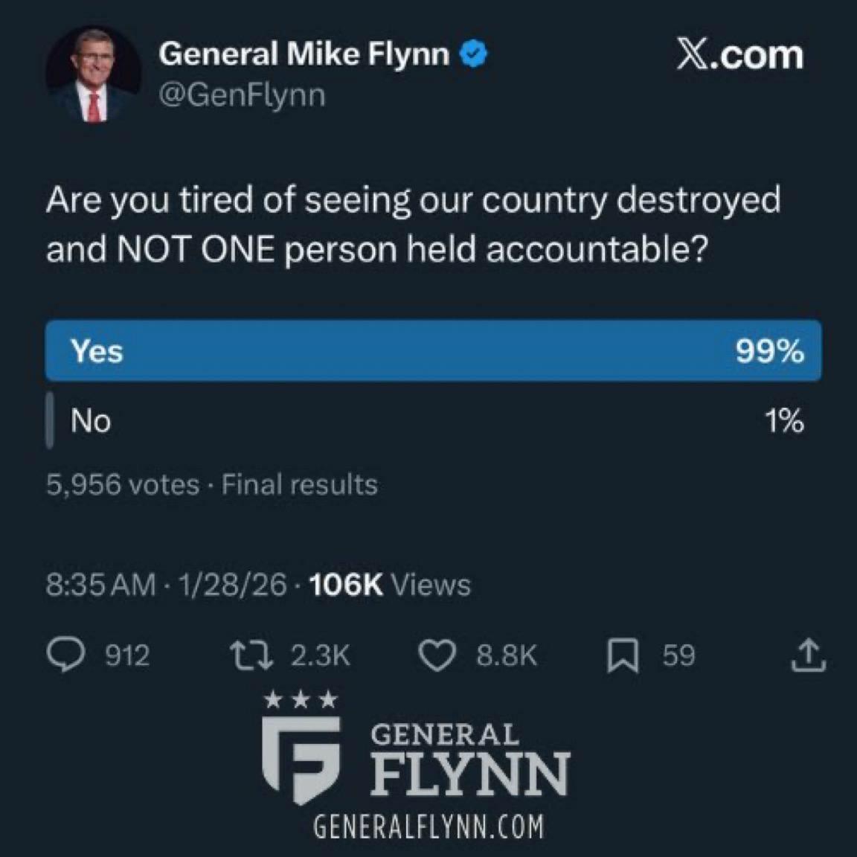Click the 2.3K repost count

320,655
